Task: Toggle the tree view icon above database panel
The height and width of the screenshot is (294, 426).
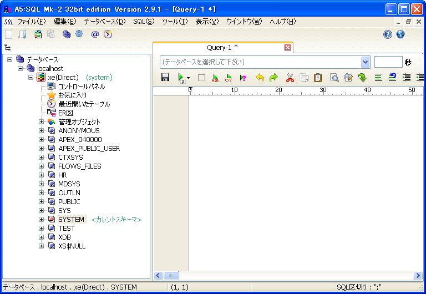Action: 8,48
